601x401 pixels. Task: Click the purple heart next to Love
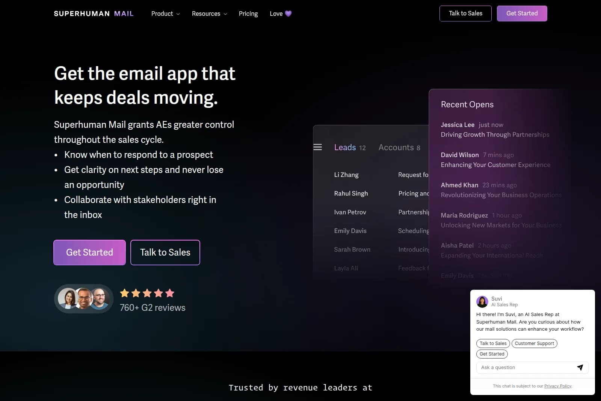click(288, 14)
